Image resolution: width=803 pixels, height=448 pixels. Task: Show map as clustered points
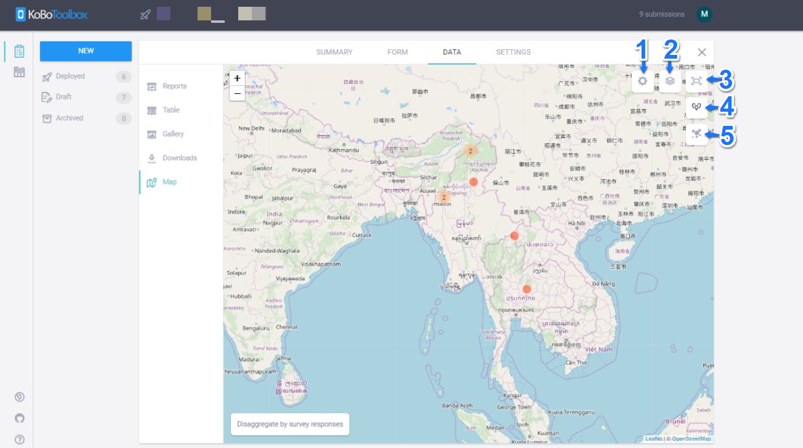(x=696, y=133)
